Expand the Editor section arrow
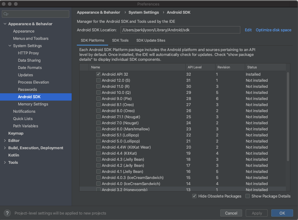 click(x=5, y=140)
